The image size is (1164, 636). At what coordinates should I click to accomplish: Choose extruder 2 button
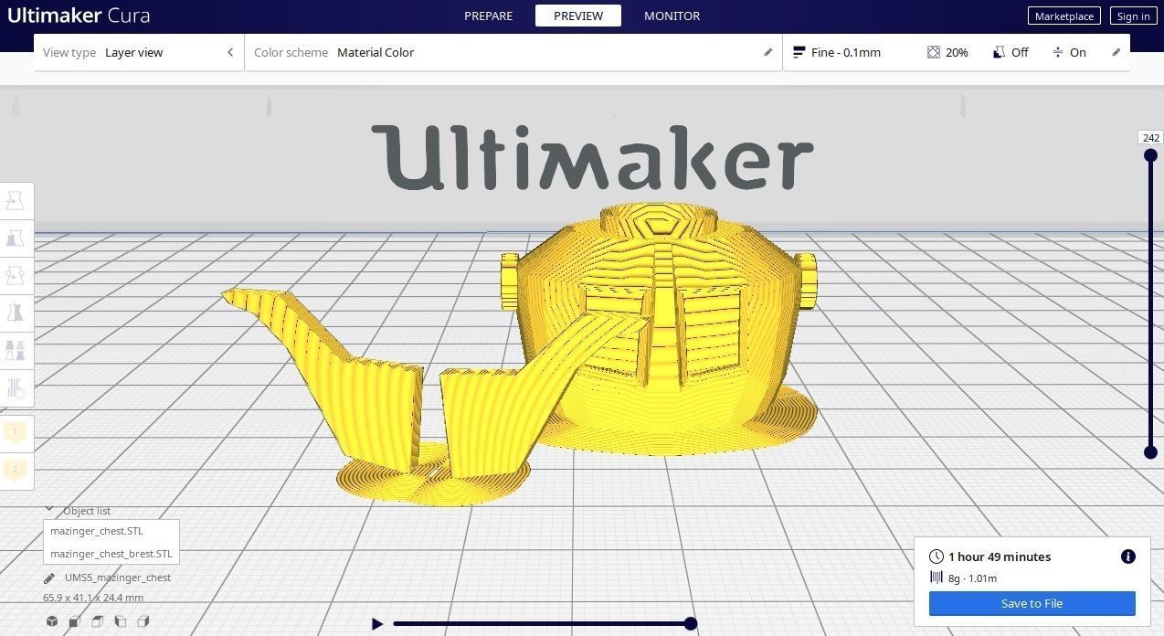pyautogui.click(x=16, y=470)
